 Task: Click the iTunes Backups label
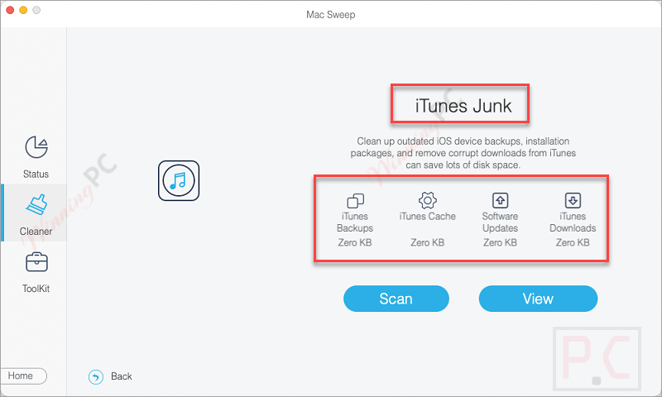(355, 222)
